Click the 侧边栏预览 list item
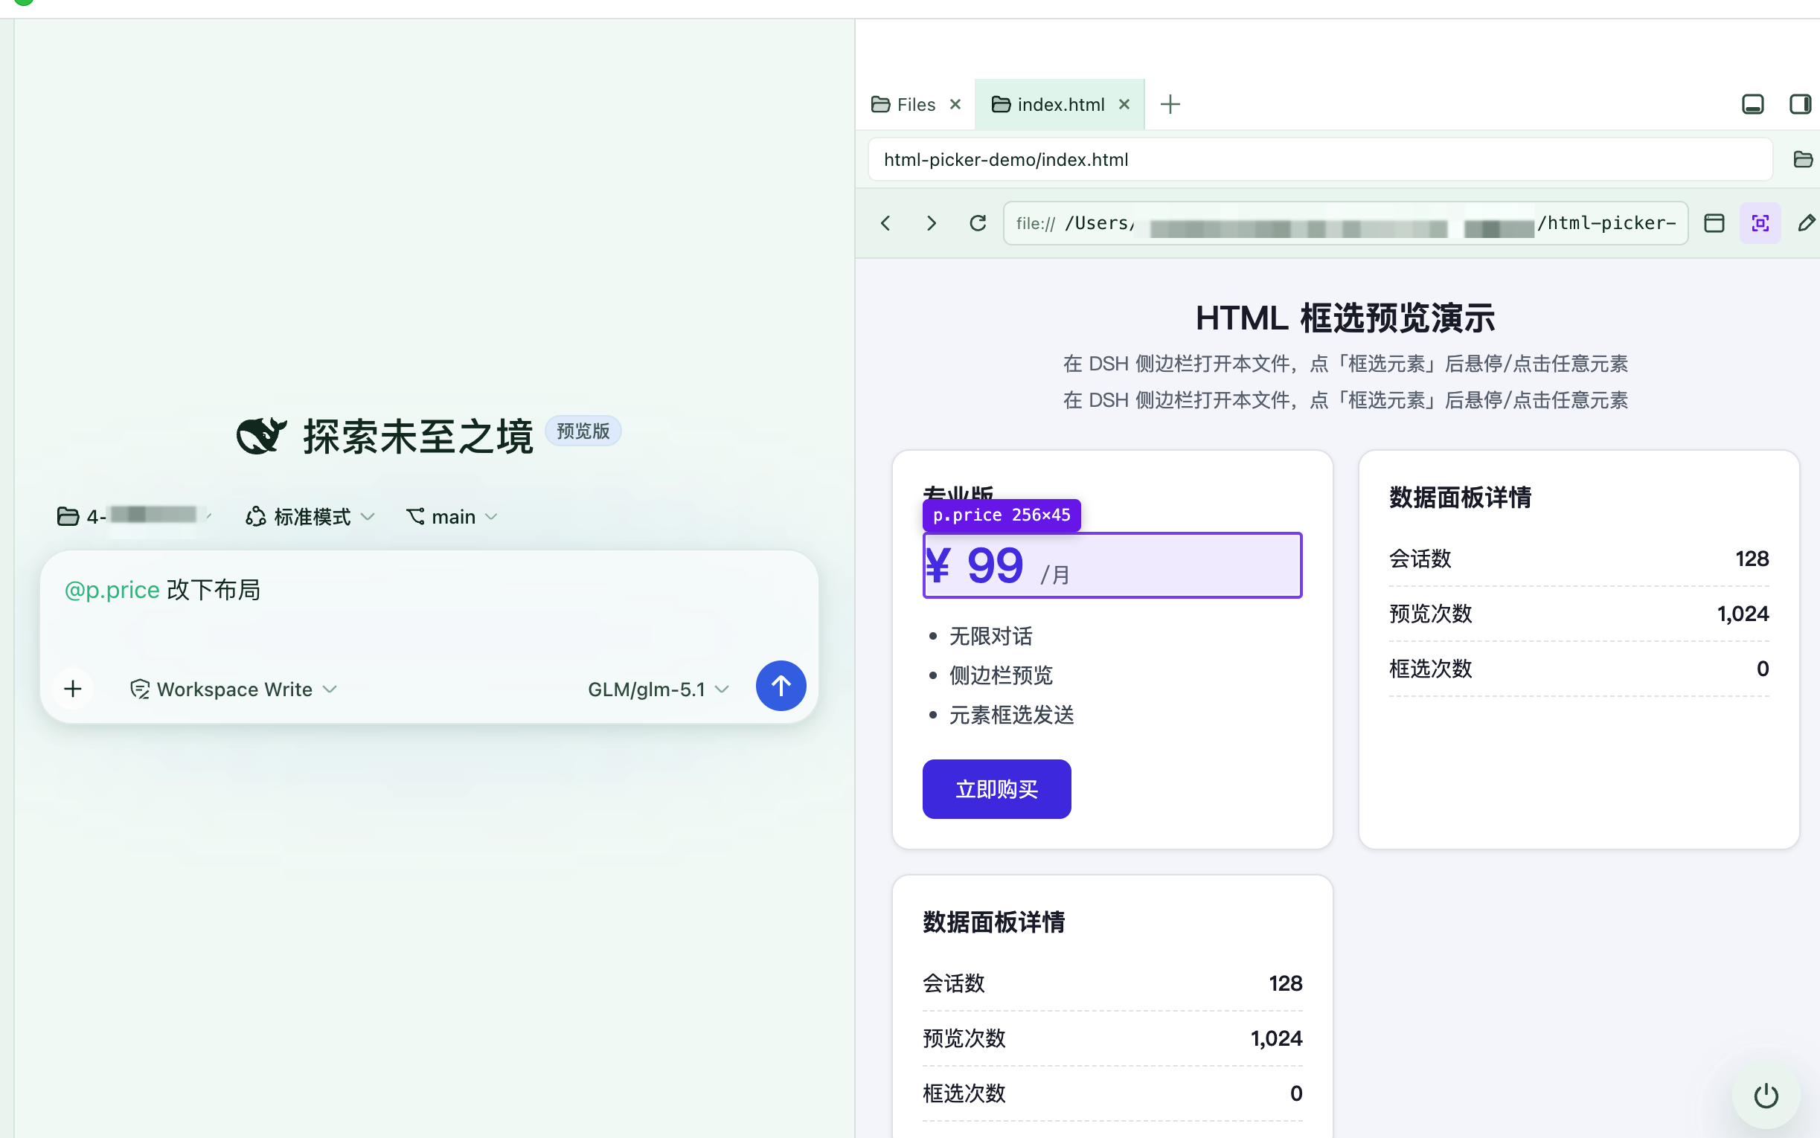This screenshot has width=1820, height=1138. 1000,676
